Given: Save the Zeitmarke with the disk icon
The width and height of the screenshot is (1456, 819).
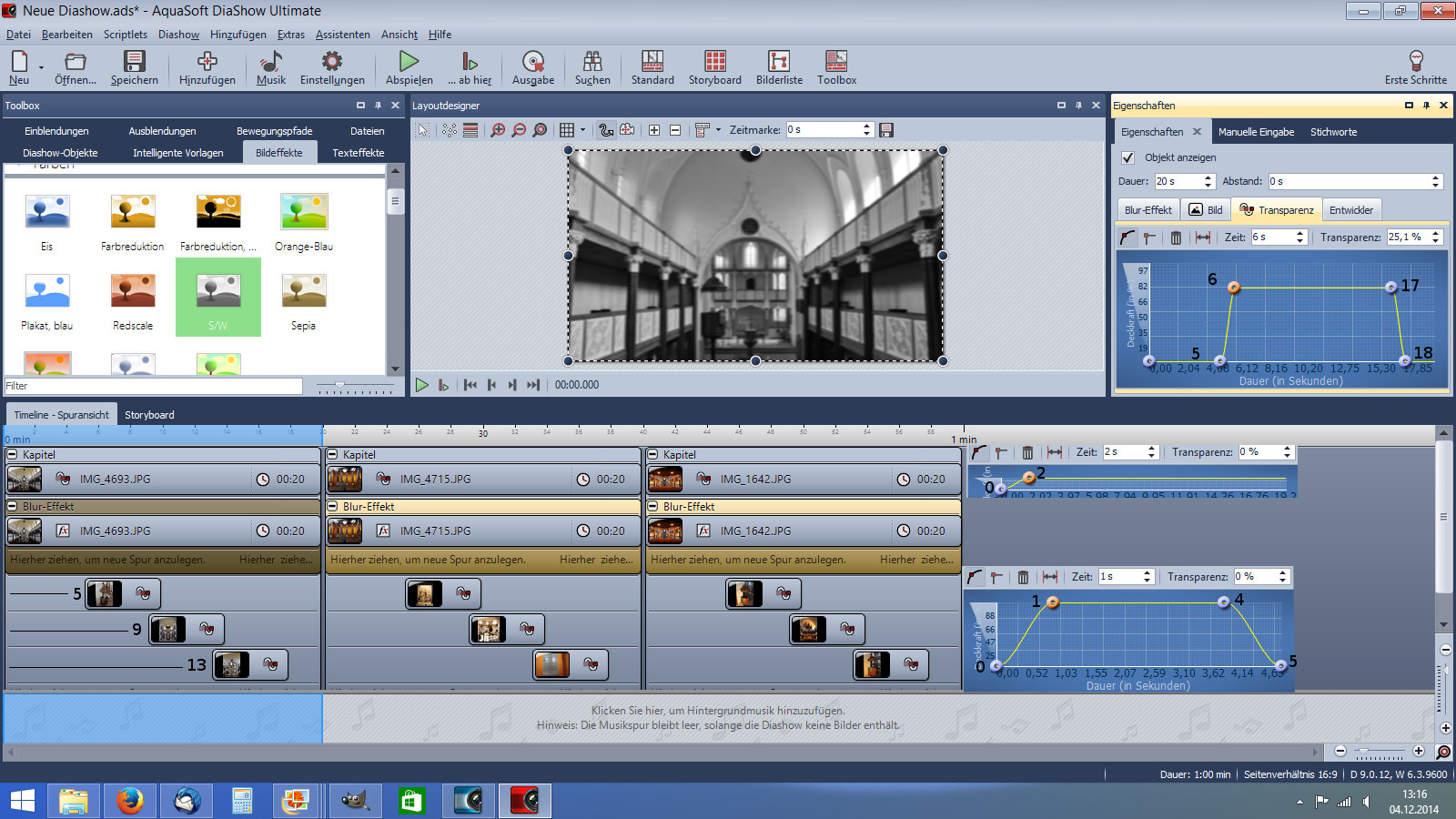Looking at the screenshot, I should [886, 130].
